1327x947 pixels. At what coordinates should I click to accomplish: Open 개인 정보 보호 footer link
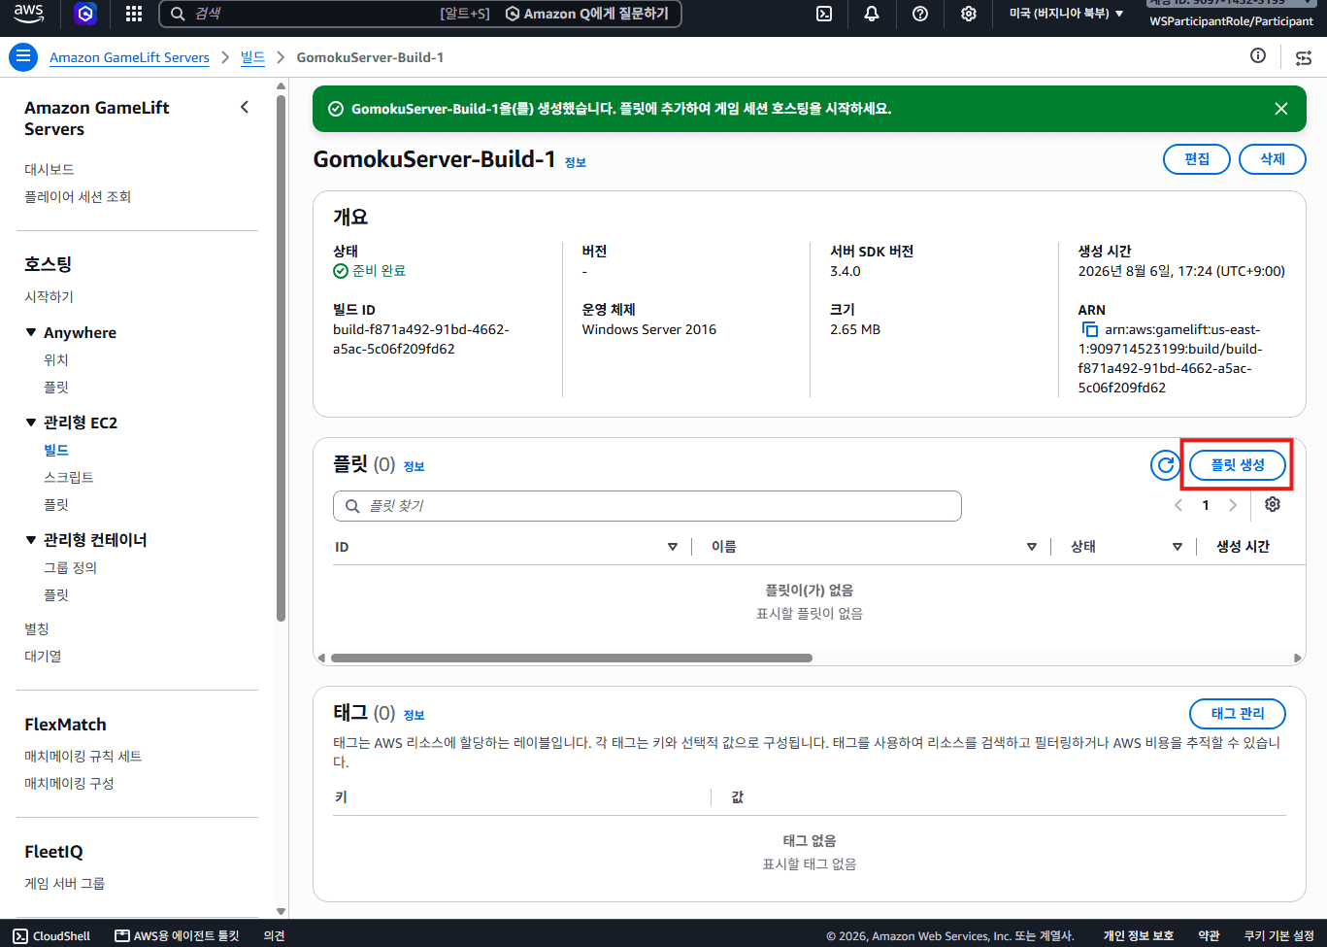click(x=1139, y=935)
